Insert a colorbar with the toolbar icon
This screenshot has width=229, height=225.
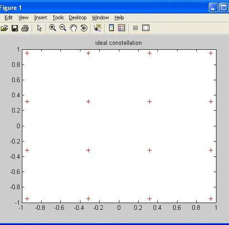pos(111,28)
